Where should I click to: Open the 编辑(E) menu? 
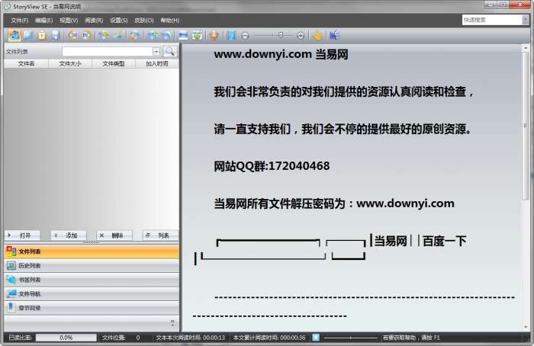point(44,21)
